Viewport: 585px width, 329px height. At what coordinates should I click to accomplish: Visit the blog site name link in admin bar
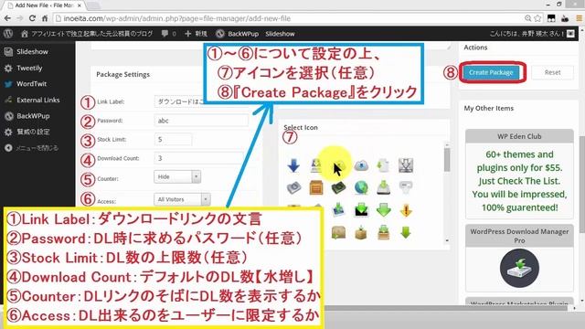click(87, 34)
